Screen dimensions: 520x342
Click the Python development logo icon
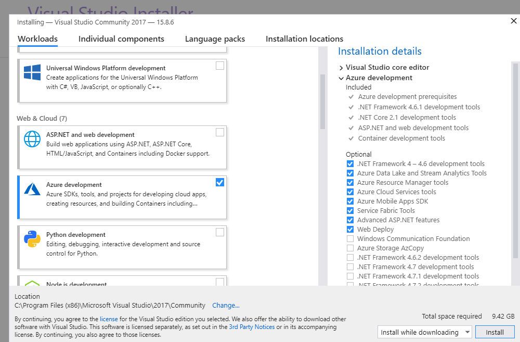32,239
